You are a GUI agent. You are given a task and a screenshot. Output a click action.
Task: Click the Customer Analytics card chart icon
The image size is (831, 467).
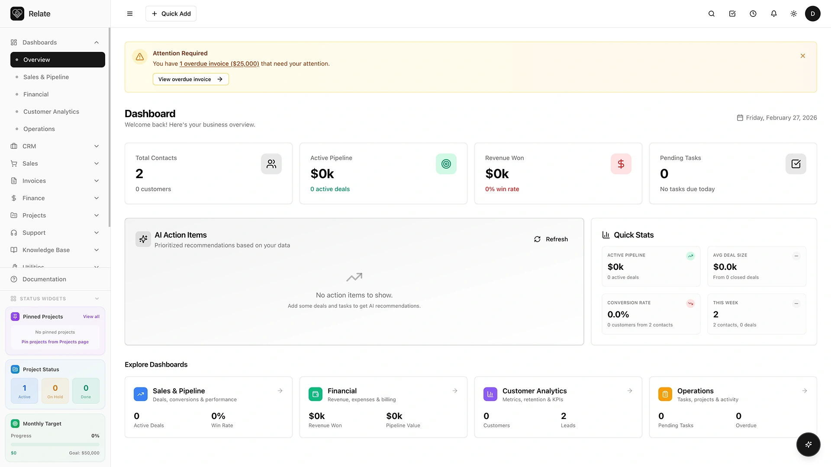490,394
